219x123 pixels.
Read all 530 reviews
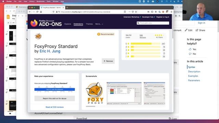click(55, 107)
